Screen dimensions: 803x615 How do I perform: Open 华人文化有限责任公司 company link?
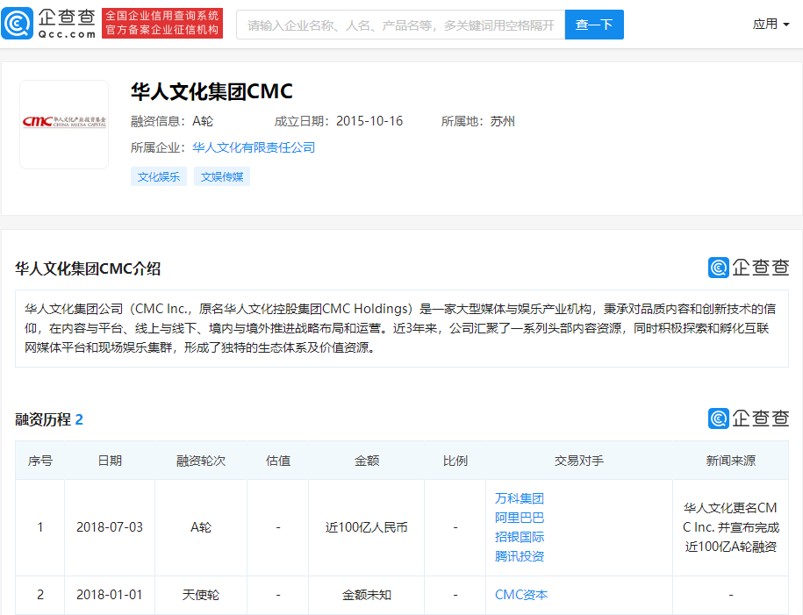pos(254,147)
